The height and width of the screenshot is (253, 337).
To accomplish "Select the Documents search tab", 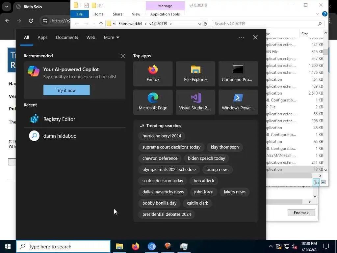I will tap(67, 38).
